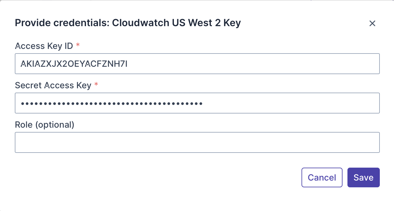Click the AKIAZXJX2OEYACFZNH7I key text
394x211 pixels.
click(x=74, y=64)
